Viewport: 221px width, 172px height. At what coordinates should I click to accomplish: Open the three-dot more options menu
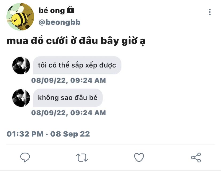[x=210, y=12]
